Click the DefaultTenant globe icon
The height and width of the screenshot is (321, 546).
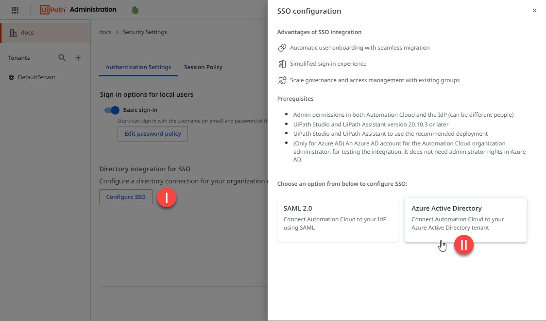(12, 77)
